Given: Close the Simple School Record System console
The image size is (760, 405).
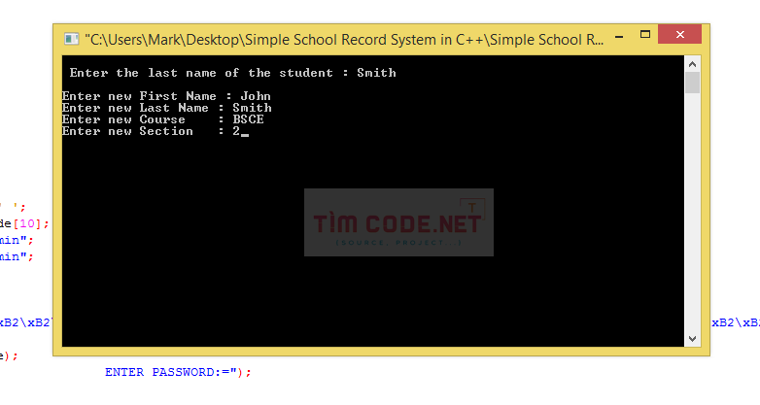Looking at the screenshot, I should [x=679, y=34].
